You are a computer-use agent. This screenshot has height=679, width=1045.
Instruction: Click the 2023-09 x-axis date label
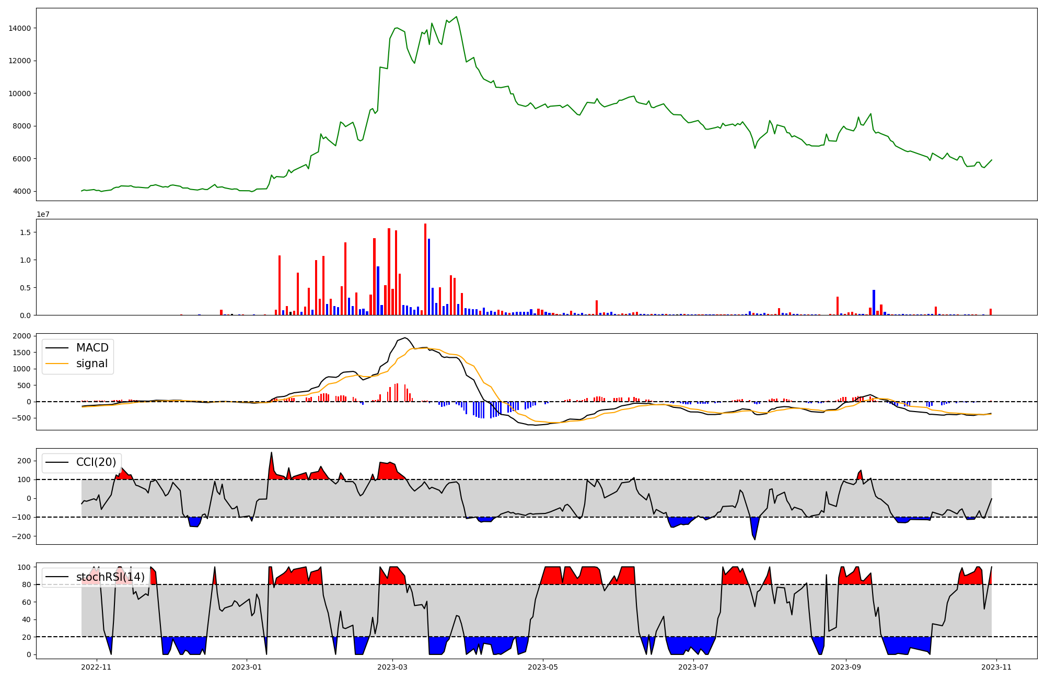tap(846, 667)
